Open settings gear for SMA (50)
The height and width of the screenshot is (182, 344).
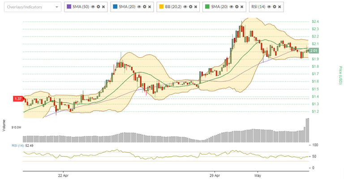click(98, 7)
